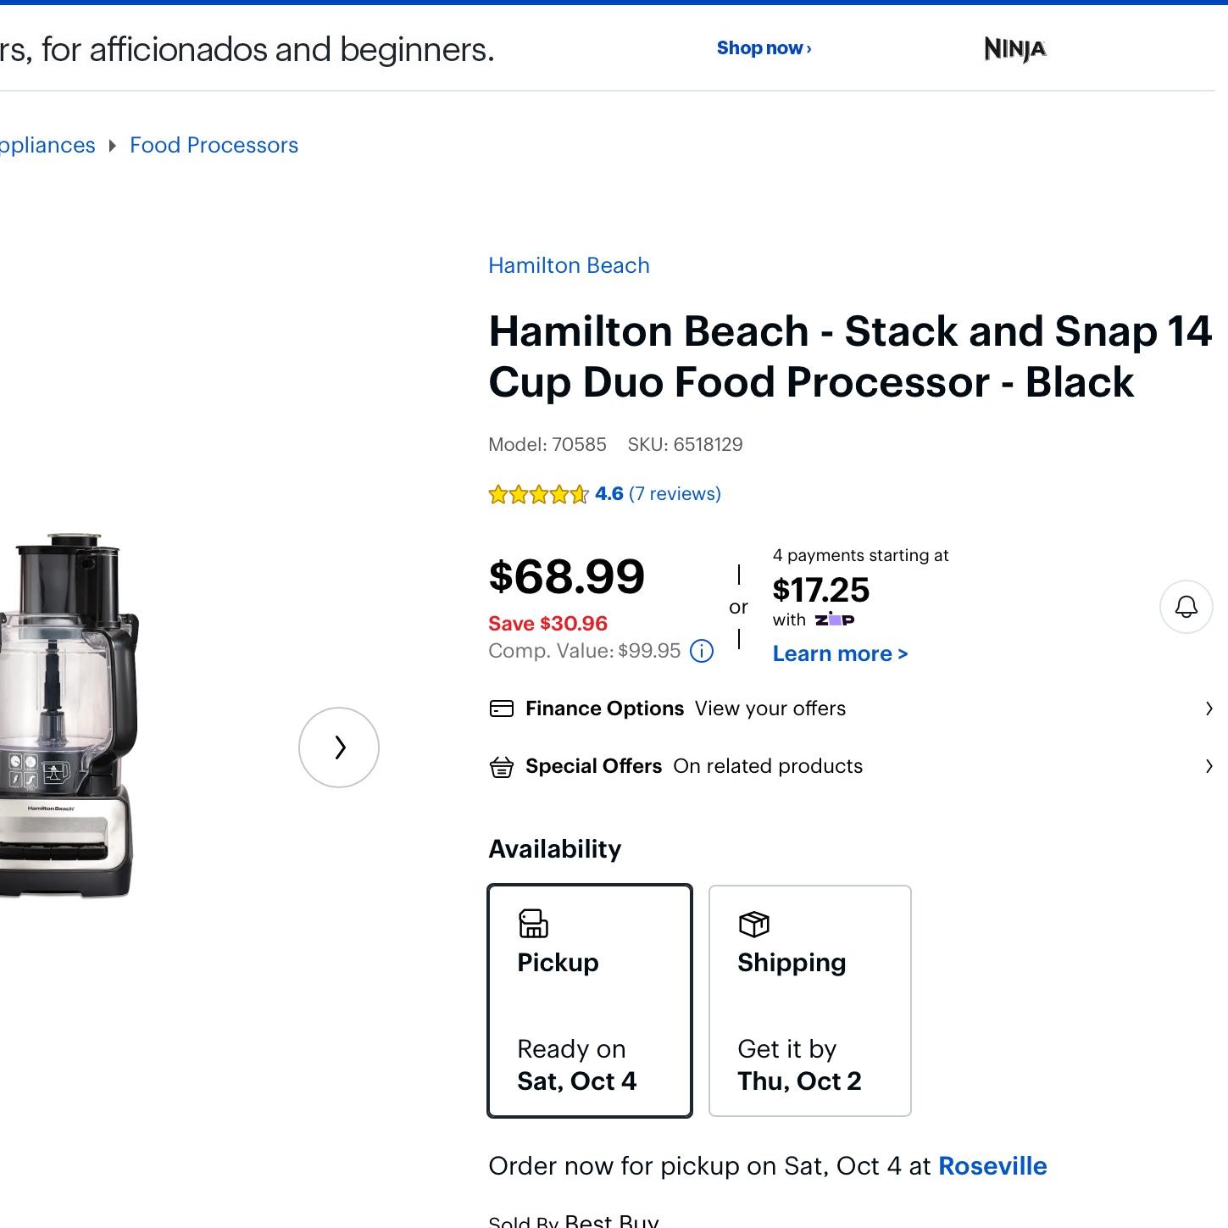Screen dimensions: 1228x1228
Task: Select the Shipping availability option
Action: point(810,1001)
